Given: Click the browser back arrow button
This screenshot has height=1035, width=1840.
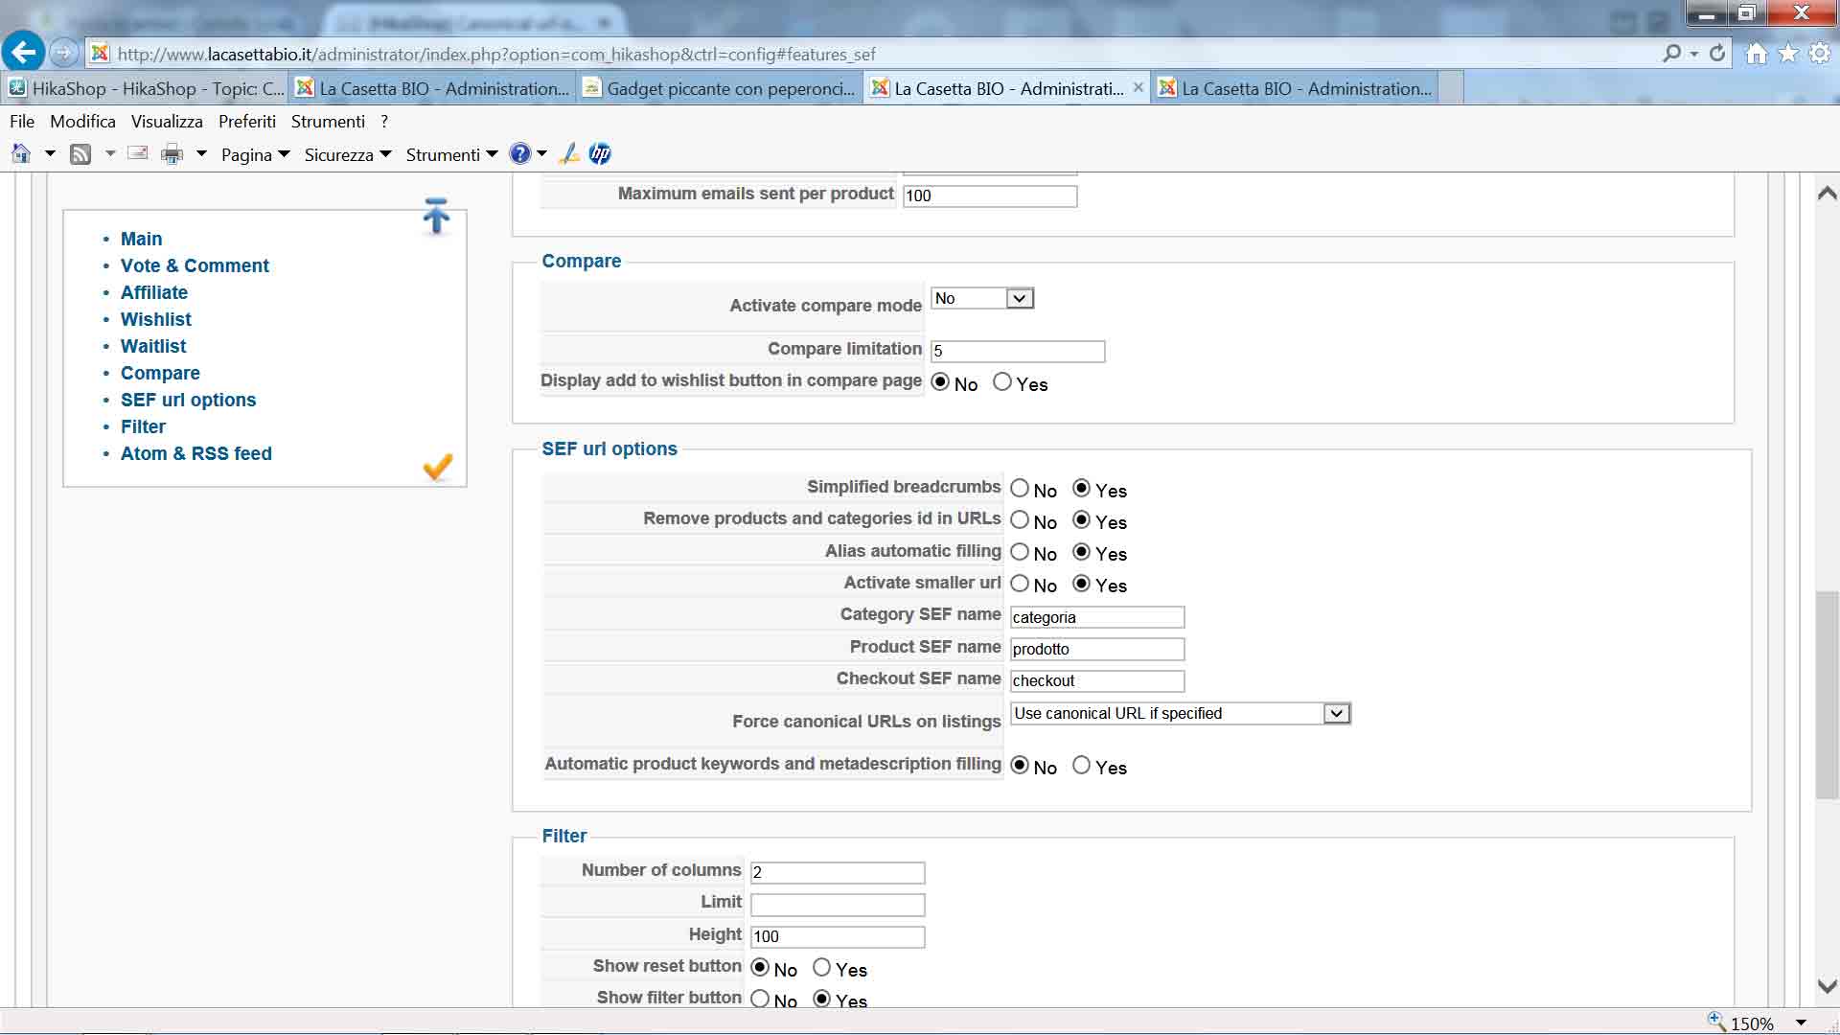Looking at the screenshot, I should click(24, 53).
